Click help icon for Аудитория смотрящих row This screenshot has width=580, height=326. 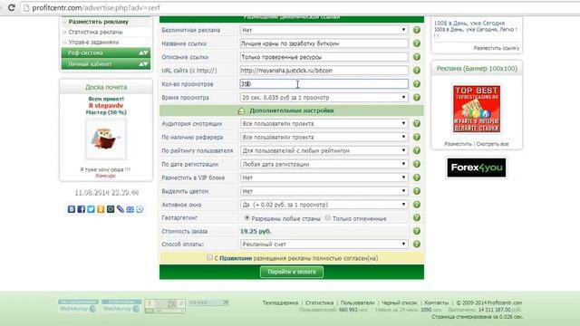click(417, 123)
